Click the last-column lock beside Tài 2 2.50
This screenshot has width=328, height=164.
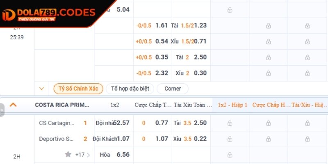[307, 57]
